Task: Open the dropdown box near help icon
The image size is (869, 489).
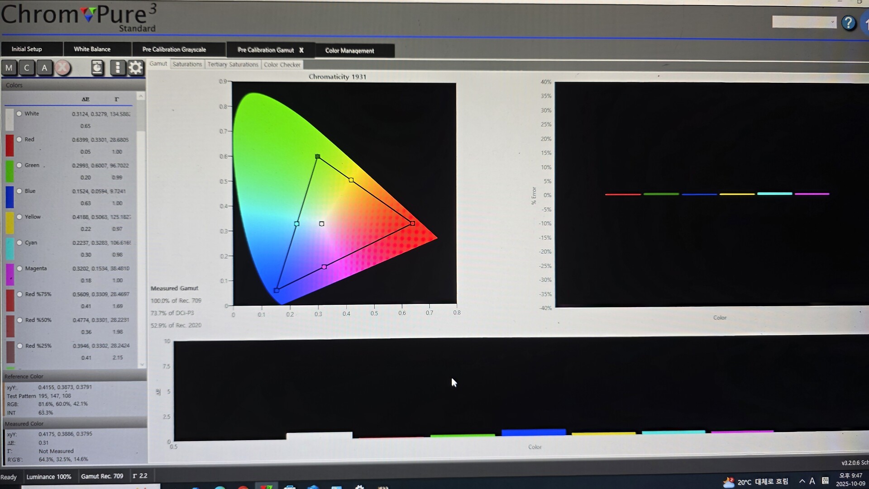Action: point(804,22)
